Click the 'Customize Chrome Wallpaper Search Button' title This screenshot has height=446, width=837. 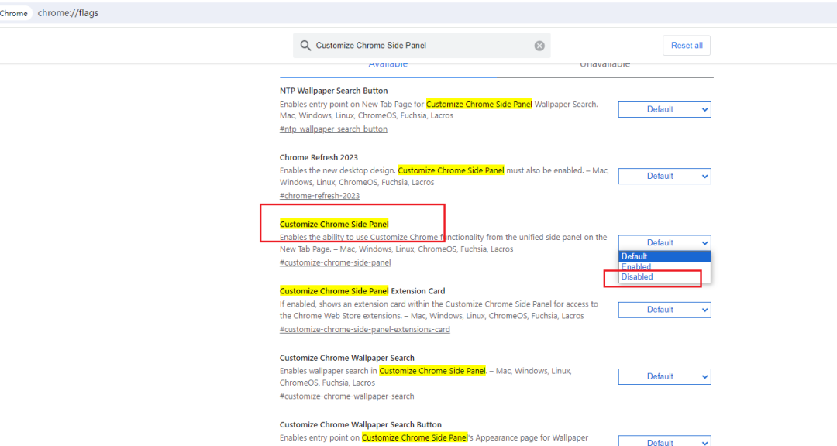[x=361, y=424]
